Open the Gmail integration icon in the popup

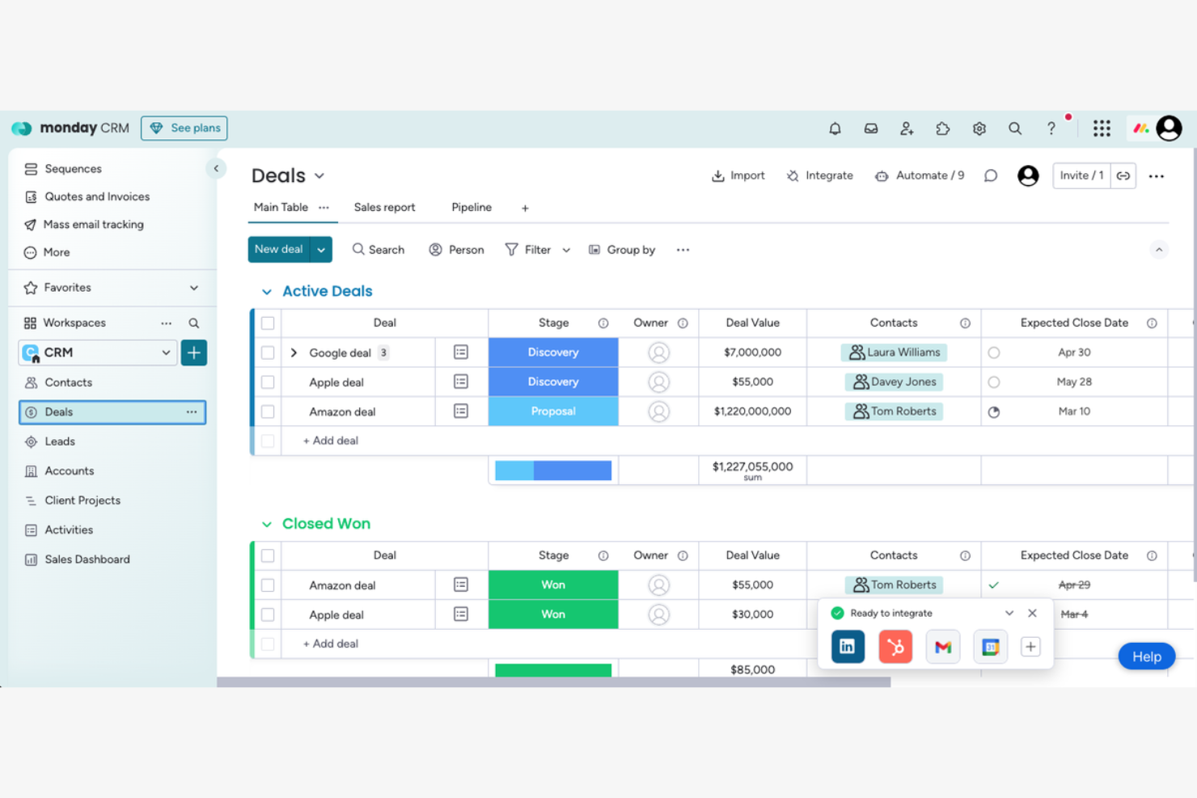(943, 647)
